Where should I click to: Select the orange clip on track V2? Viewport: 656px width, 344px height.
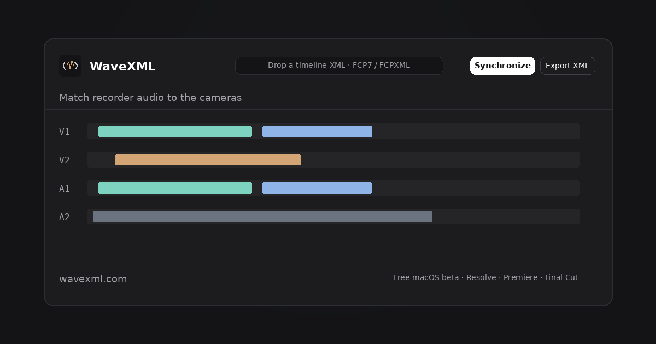tap(208, 159)
